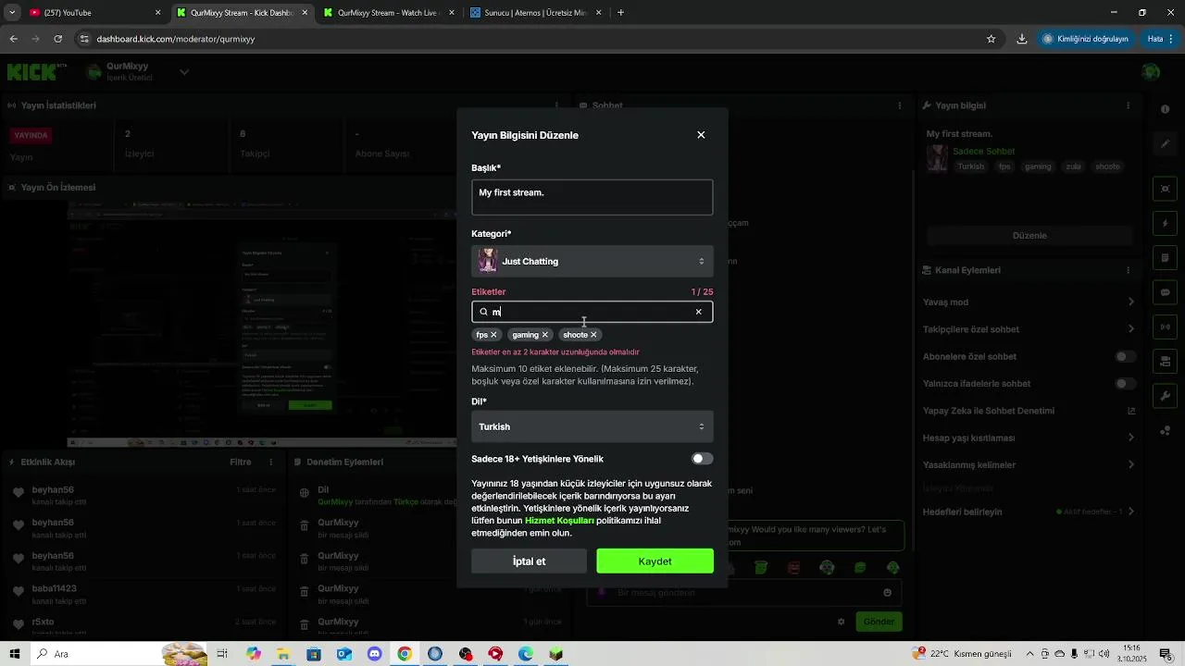
Task: Click the Filtre label in Etkinlik Akışı
Action: point(240,462)
